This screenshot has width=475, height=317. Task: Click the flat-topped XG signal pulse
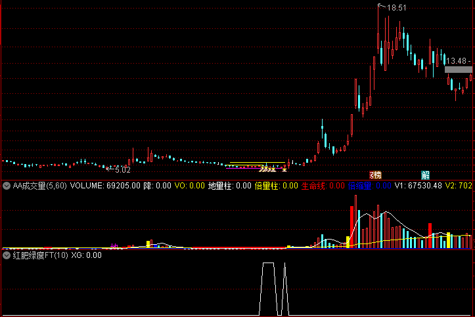269,289
